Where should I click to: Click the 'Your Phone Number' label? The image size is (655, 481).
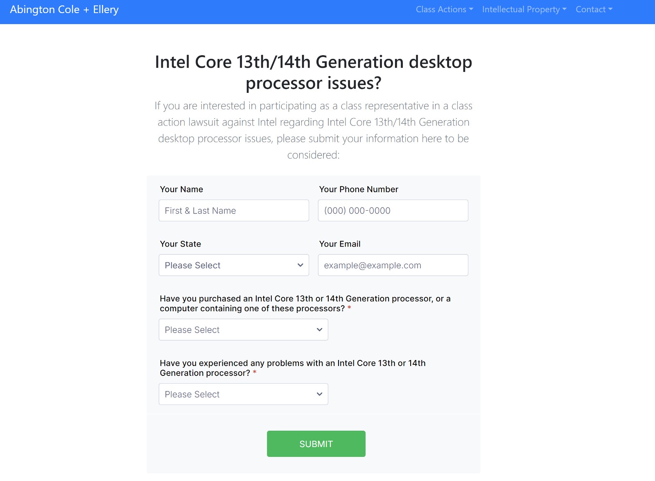359,189
